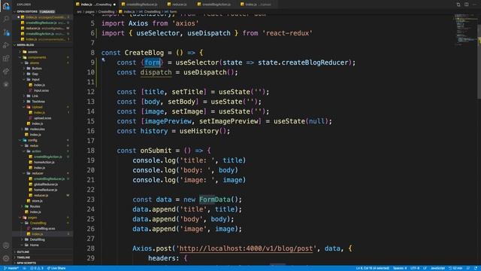This screenshot has width=481, height=271.
Task: Click the Split Editor icon
Action: point(466,5)
